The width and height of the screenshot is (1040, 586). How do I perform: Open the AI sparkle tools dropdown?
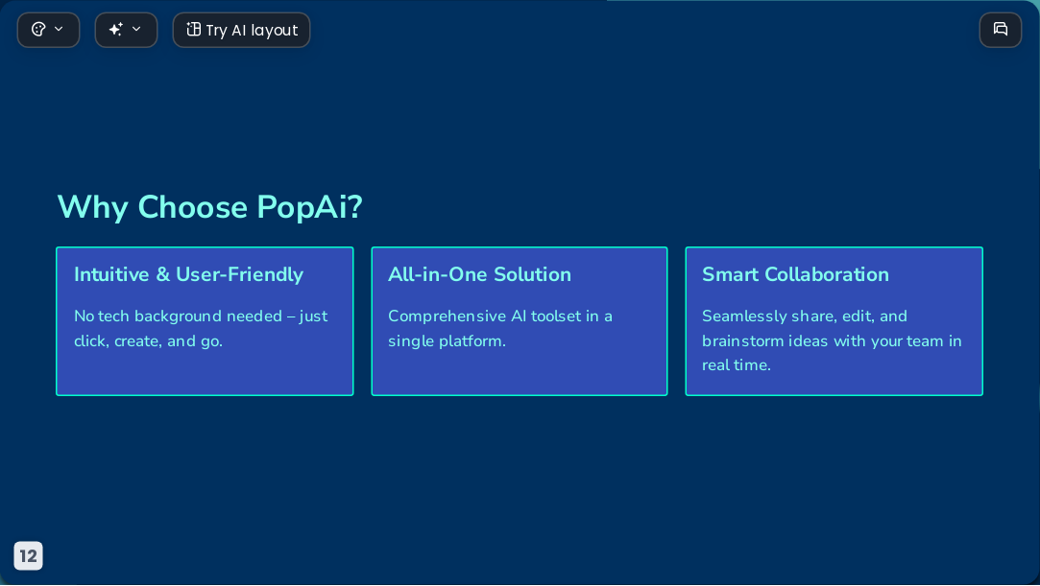pos(126,30)
